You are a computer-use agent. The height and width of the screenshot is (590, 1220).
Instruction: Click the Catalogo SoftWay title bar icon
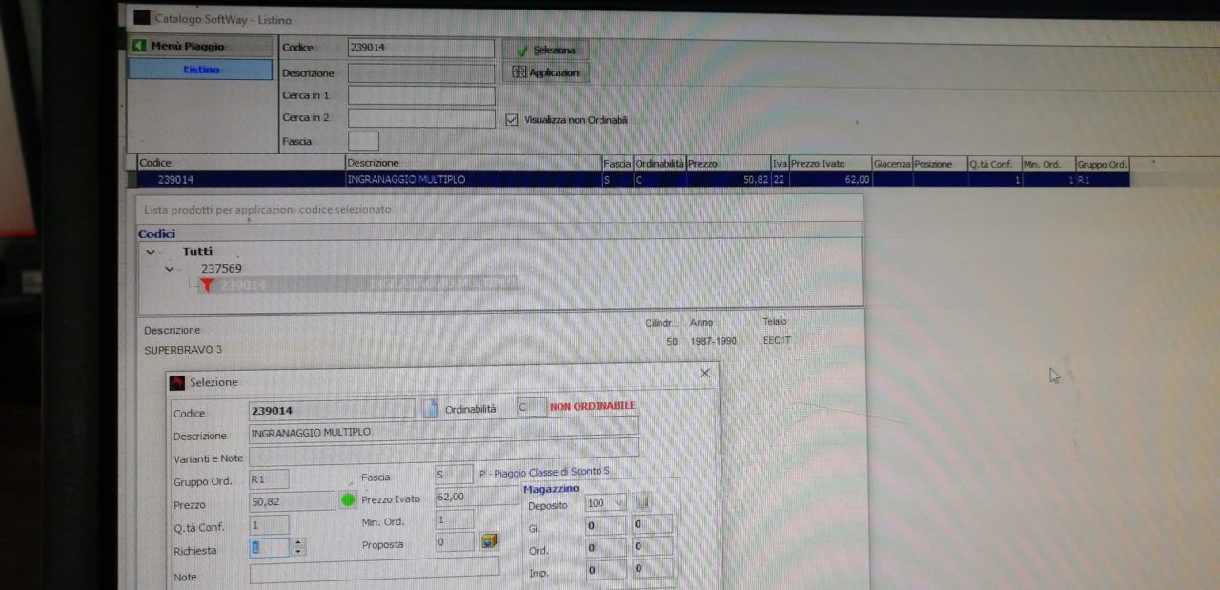pyautogui.click(x=141, y=18)
